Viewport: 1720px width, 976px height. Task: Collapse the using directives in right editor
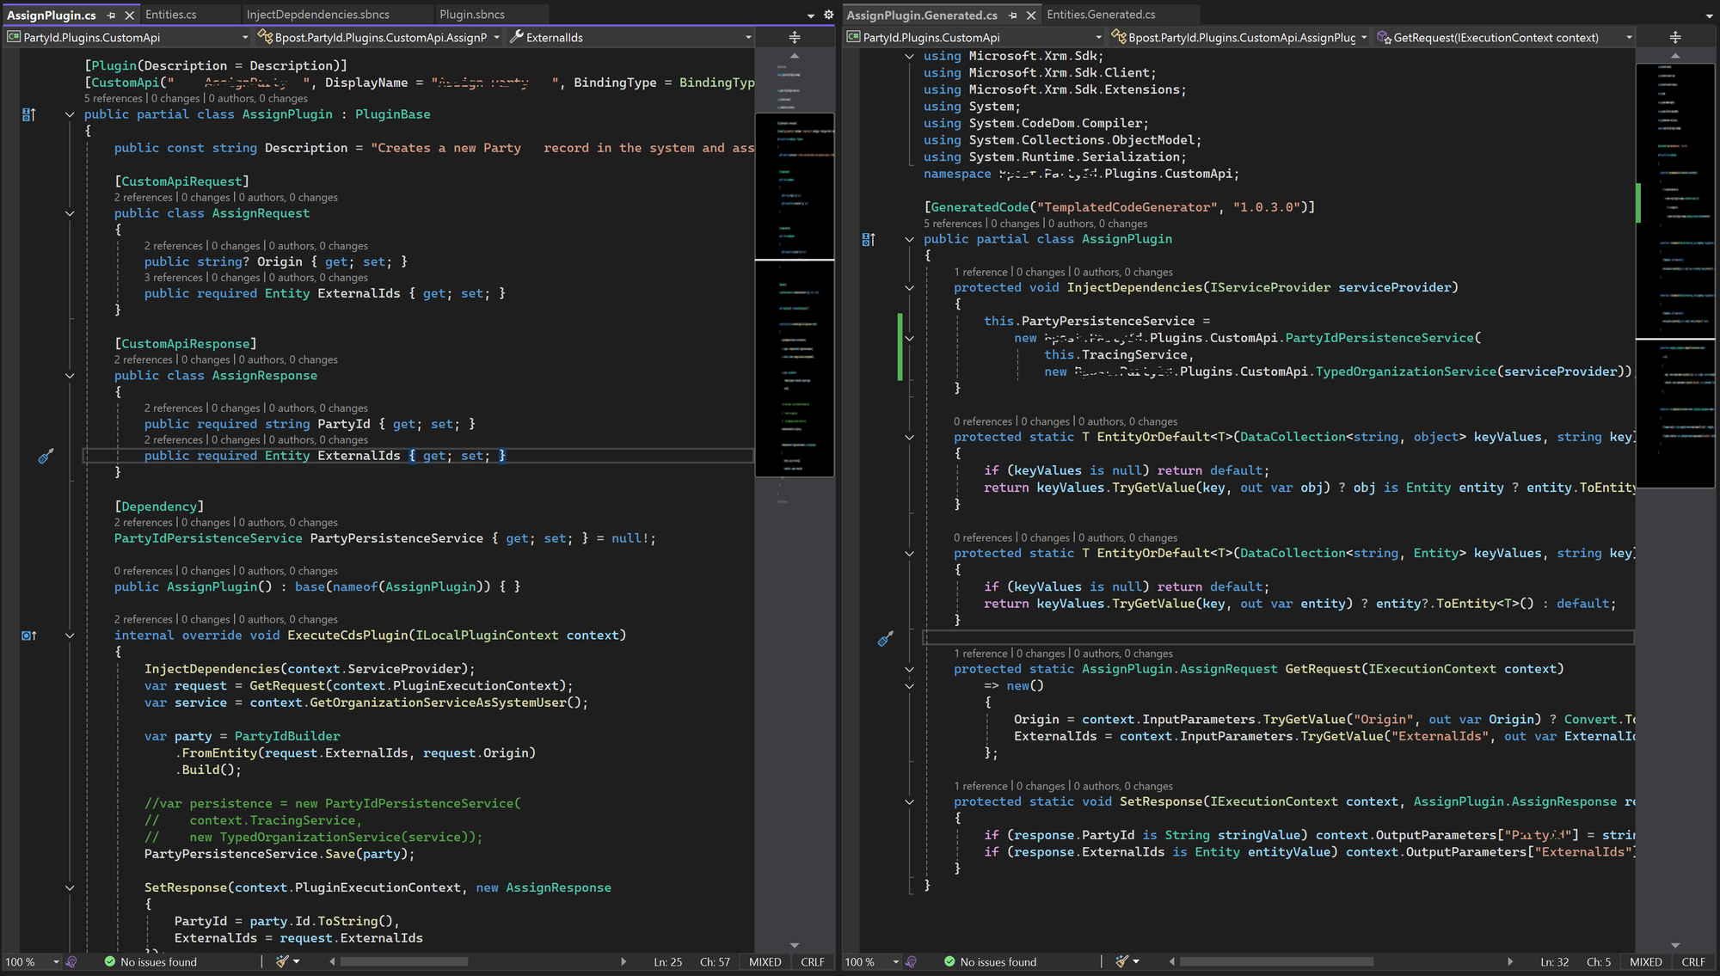[909, 56]
